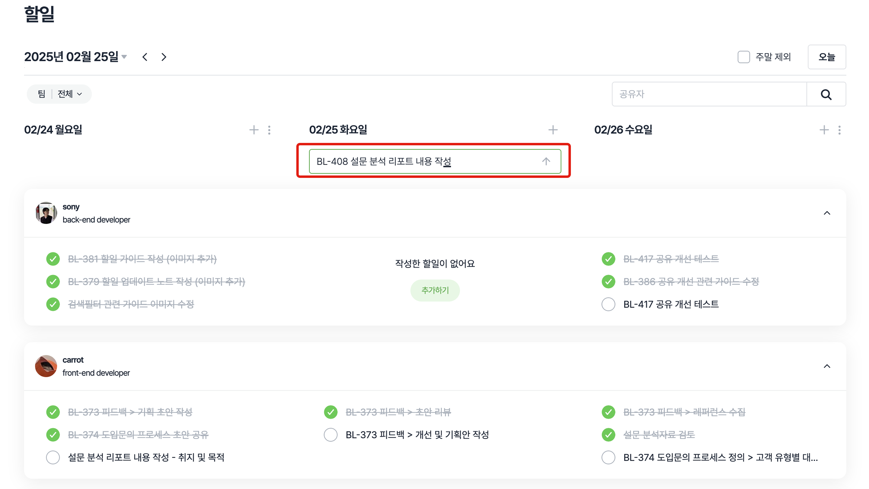The width and height of the screenshot is (869, 489).
Task: Open more options for 02/24 월요일
Action: (269, 130)
